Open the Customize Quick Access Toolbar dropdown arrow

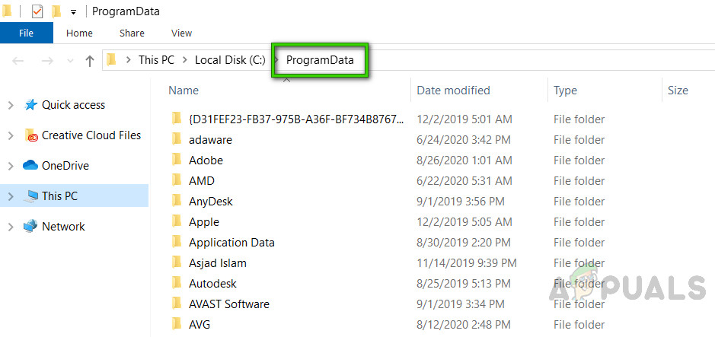[x=73, y=12]
